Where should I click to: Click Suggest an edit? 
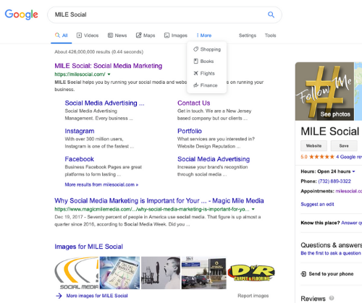pos(317,205)
